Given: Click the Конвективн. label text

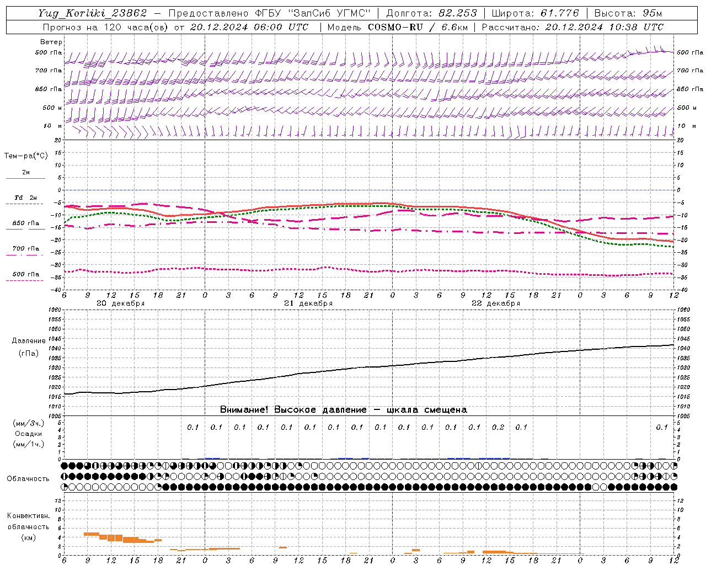Looking at the screenshot, I should click(x=28, y=516).
